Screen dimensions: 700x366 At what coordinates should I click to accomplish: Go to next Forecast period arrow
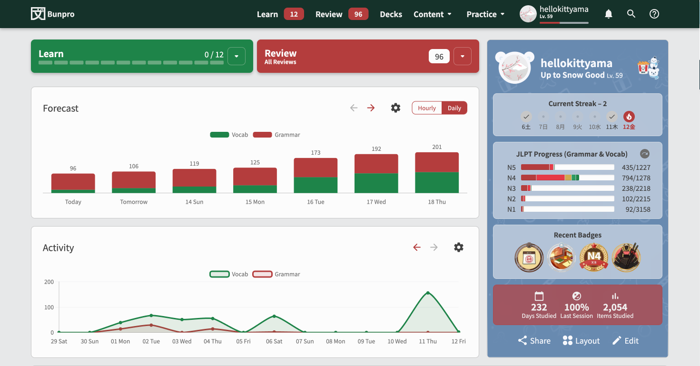[x=371, y=108]
